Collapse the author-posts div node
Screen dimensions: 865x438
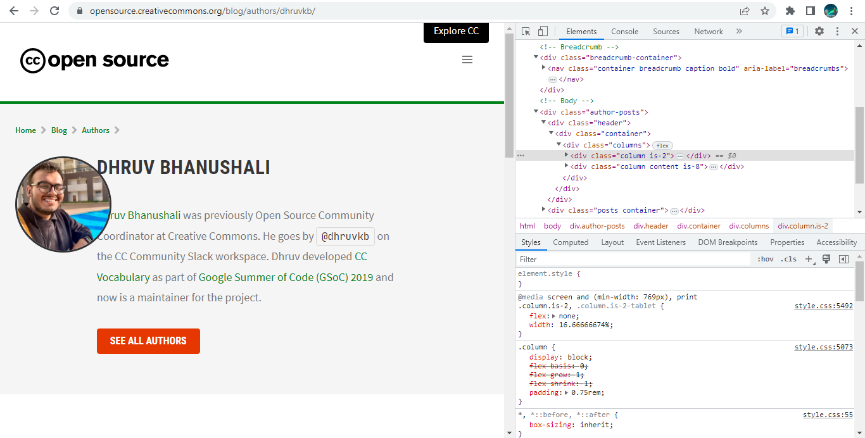(x=536, y=112)
